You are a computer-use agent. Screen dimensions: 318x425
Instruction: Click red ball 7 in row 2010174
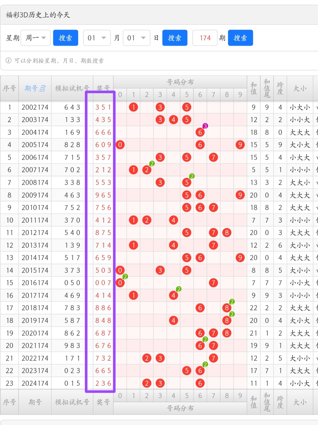pos(213,208)
